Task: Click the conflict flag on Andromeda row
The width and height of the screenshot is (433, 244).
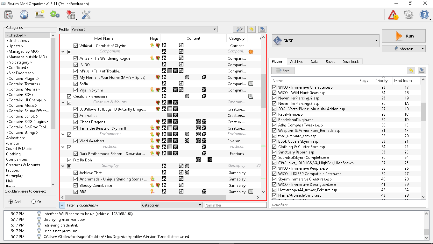Action: pos(152,179)
